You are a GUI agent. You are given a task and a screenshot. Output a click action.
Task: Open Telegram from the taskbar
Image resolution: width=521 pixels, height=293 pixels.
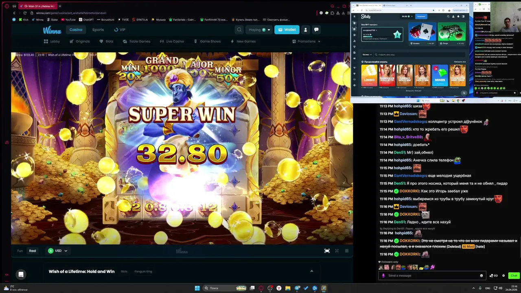tap(297, 288)
